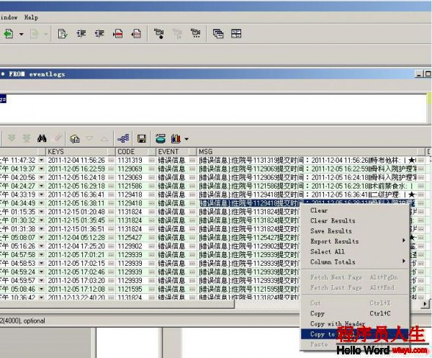Choose Clear Results in the context menu
The width and height of the screenshot is (432, 358).
[x=333, y=220]
